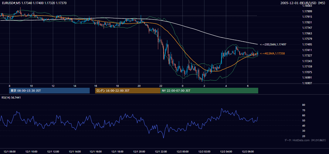Click price axis label 1.17327

tap(307, 55)
